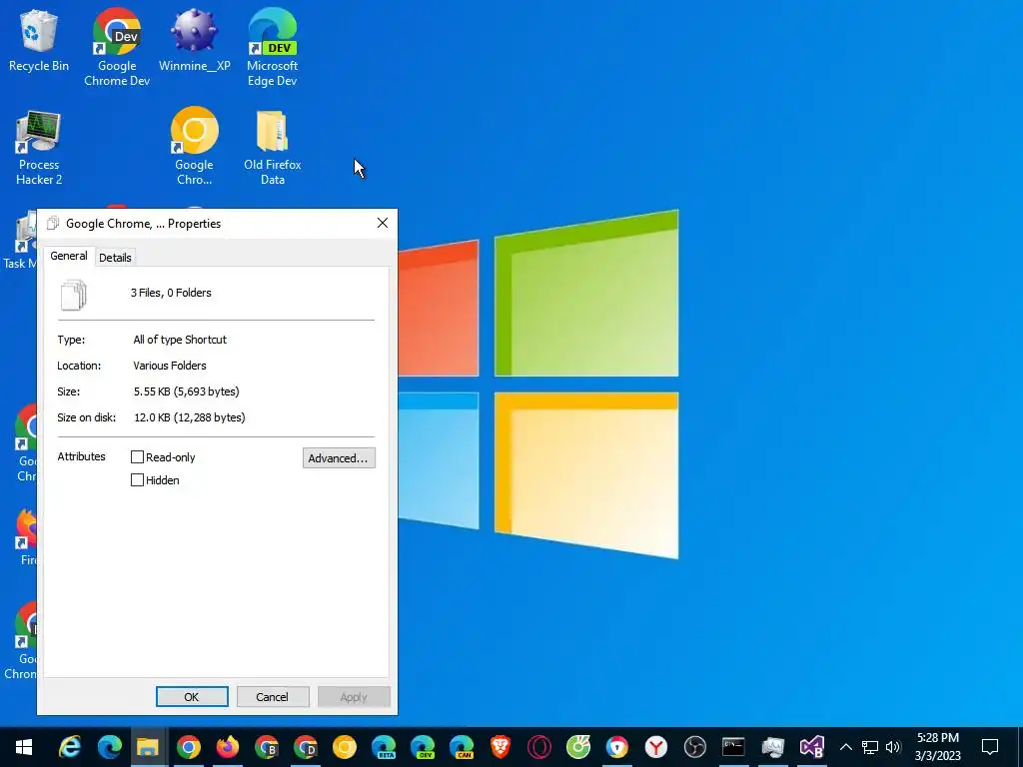Click the OBS Studio taskbar icon
1023x767 pixels.
pyautogui.click(x=695, y=747)
